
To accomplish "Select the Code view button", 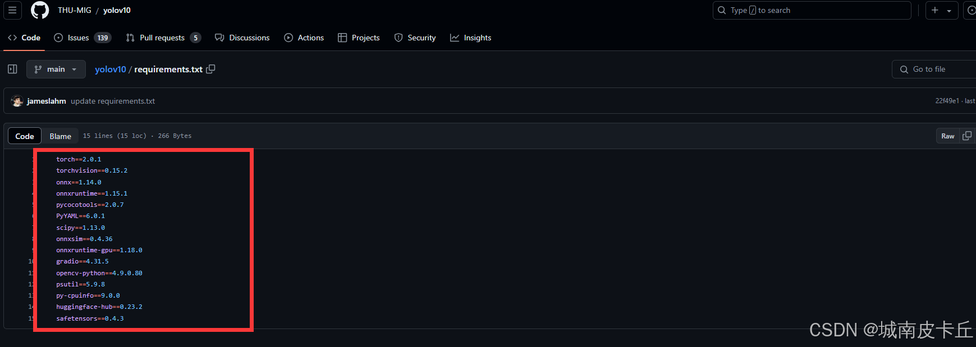I will pyautogui.click(x=25, y=136).
